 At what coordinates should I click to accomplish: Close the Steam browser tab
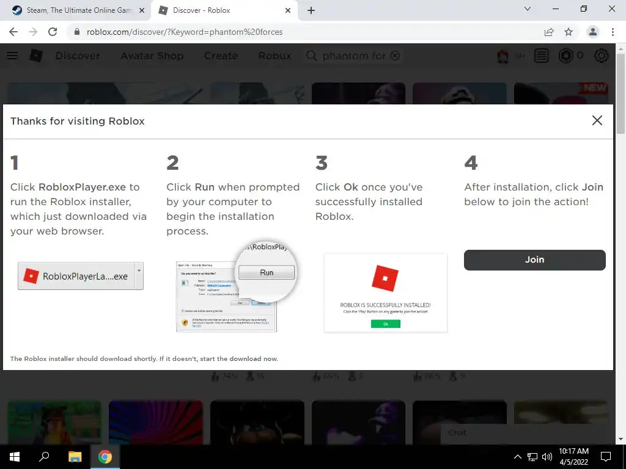click(141, 11)
